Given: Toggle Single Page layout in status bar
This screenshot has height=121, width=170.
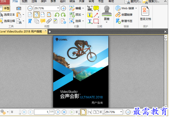Looking at the screenshot, I should [83, 112].
